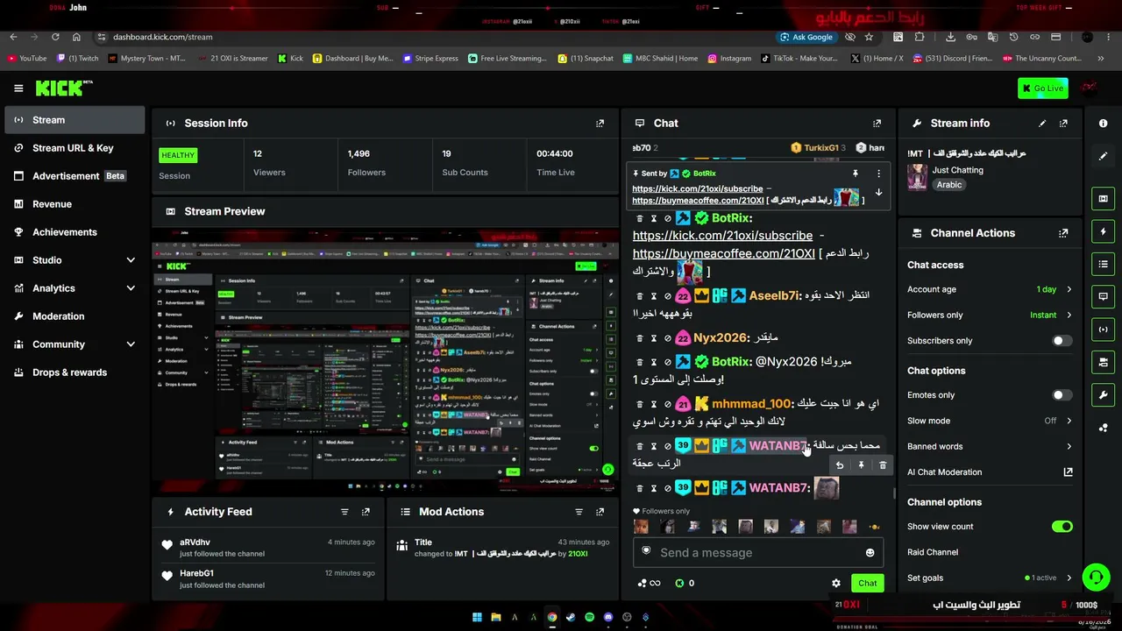The width and height of the screenshot is (1122, 631).
Task: Pop out the Stream info panel
Action: tap(1063, 124)
